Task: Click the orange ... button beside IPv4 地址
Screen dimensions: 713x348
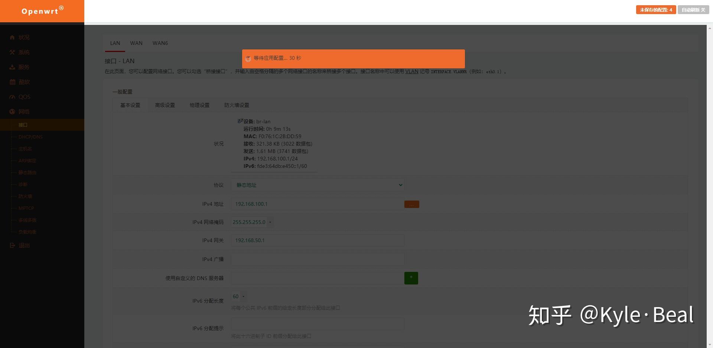Action: pyautogui.click(x=411, y=204)
